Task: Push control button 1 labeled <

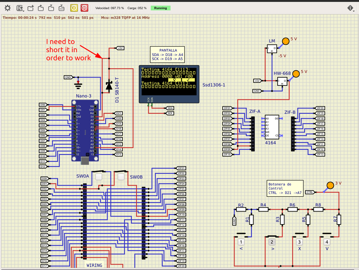Action: 241,242
